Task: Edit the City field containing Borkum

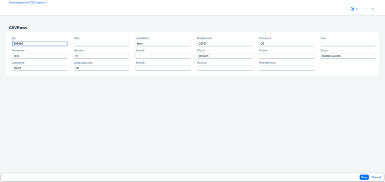Action: 225,56
